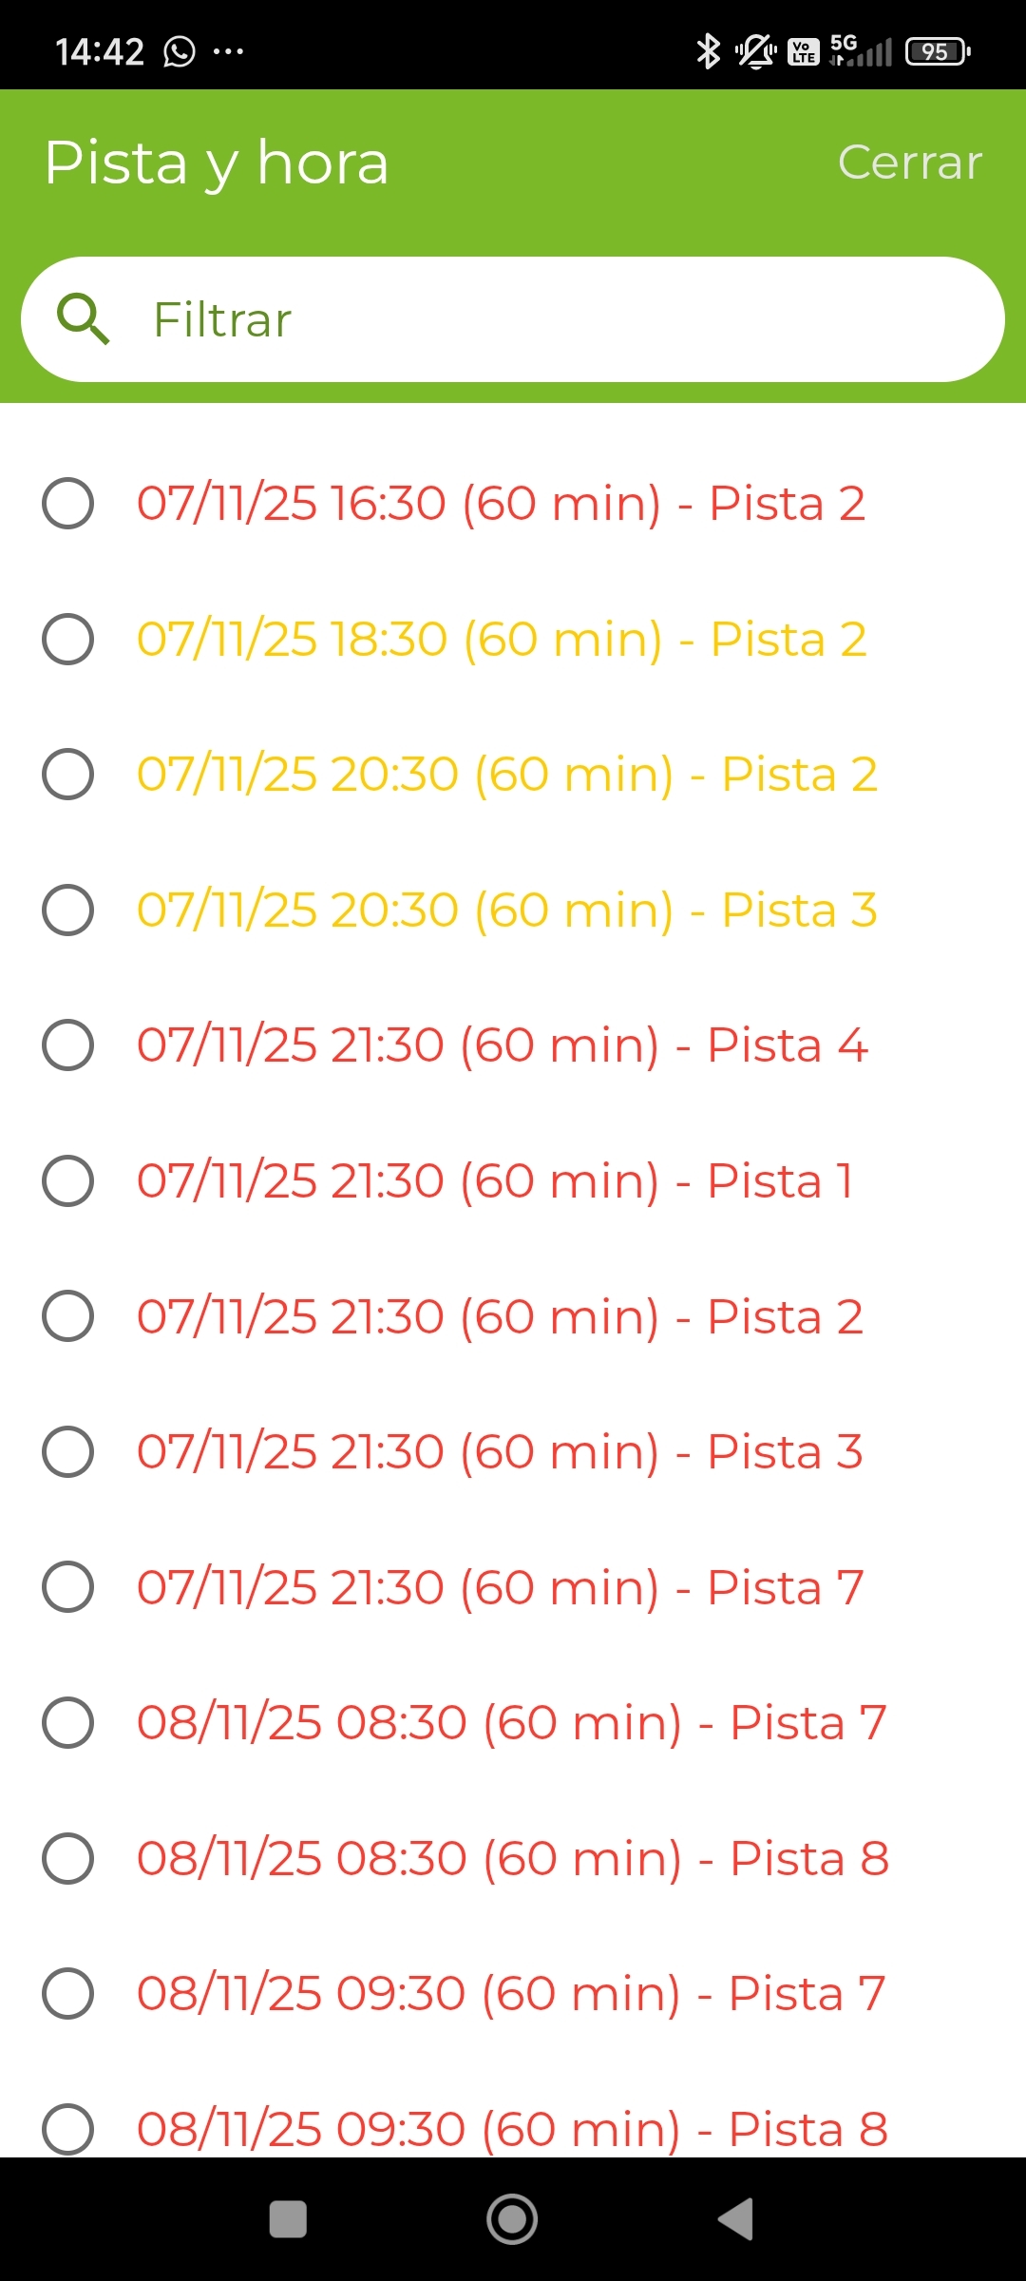Click the search magnifier icon
The height and width of the screenshot is (2281, 1026).
83,319
